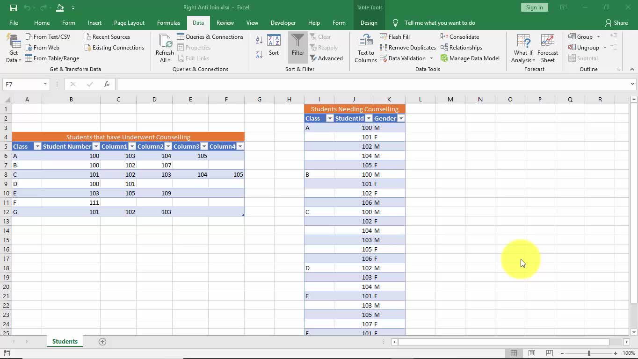The height and width of the screenshot is (359, 638).
Task: Toggle the Filter button in the ribbon
Action: click(x=297, y=46)
